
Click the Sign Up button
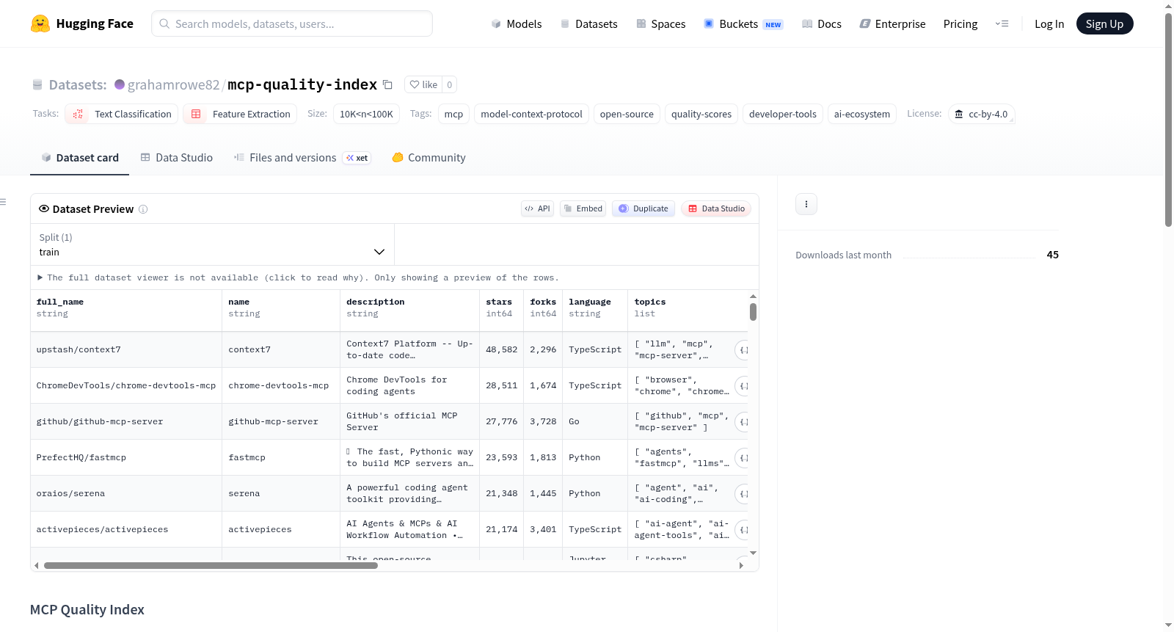[1104, 23]
